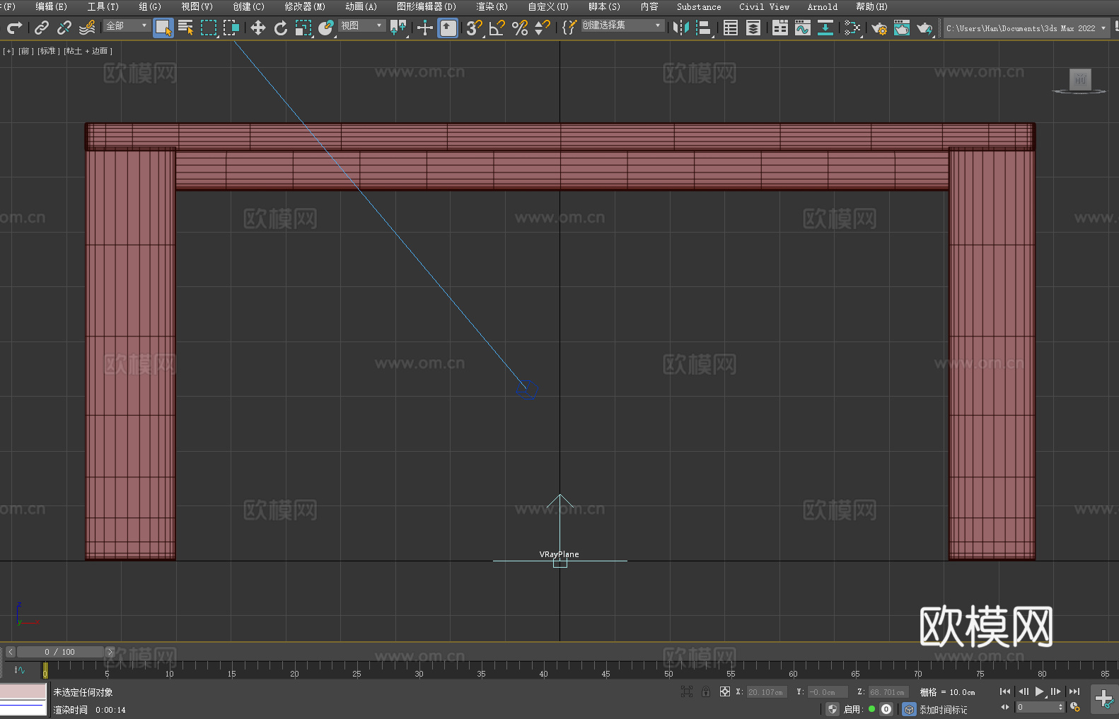Open the Scene Explorer toggle icon
Image resolution: width=1119 pixels, height=719 pixels.
(731, 28)
